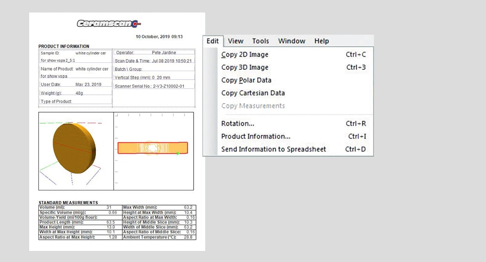Open the Help menu
The image size is (486, 262).
coord(322,41)
